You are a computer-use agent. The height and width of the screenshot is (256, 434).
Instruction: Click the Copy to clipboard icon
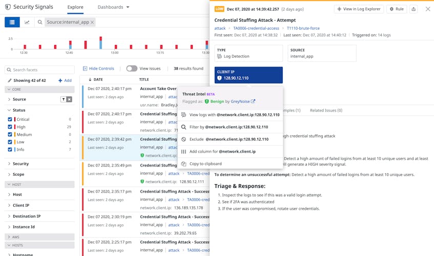coord(183,164)
